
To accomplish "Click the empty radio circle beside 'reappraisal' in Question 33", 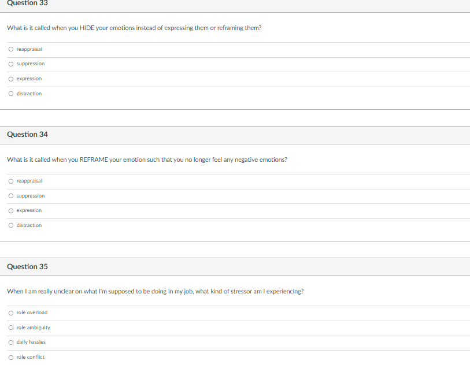I will (x=10, y=49).
